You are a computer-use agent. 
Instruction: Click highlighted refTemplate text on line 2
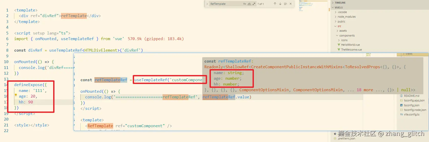click(74, 16)
